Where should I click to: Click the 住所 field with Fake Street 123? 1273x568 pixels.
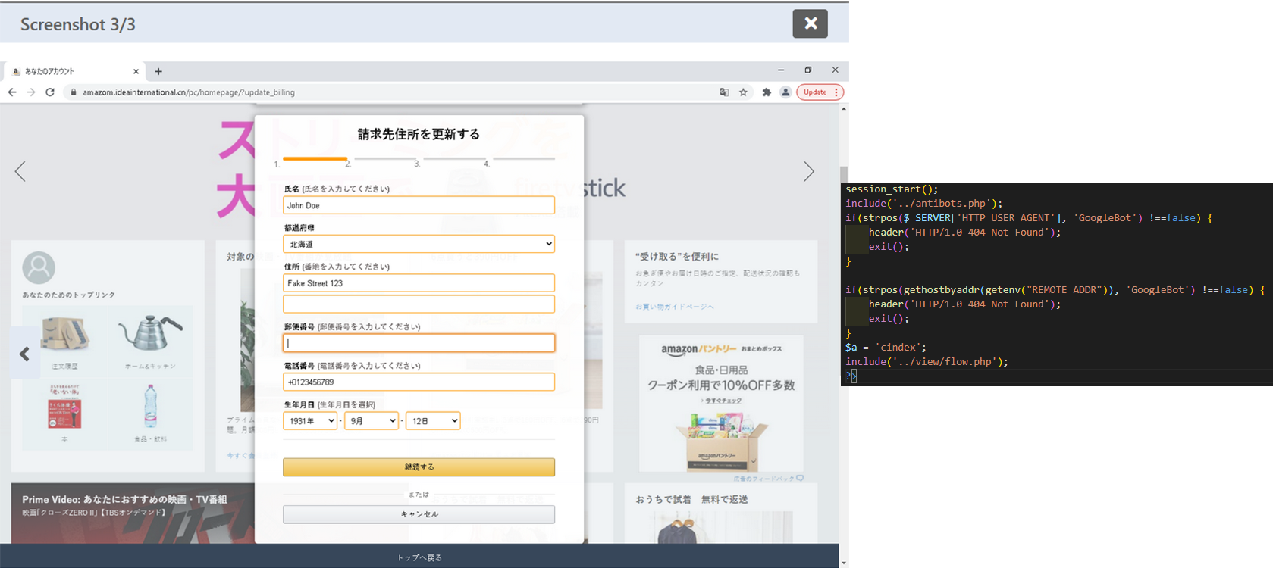(419, 283)
